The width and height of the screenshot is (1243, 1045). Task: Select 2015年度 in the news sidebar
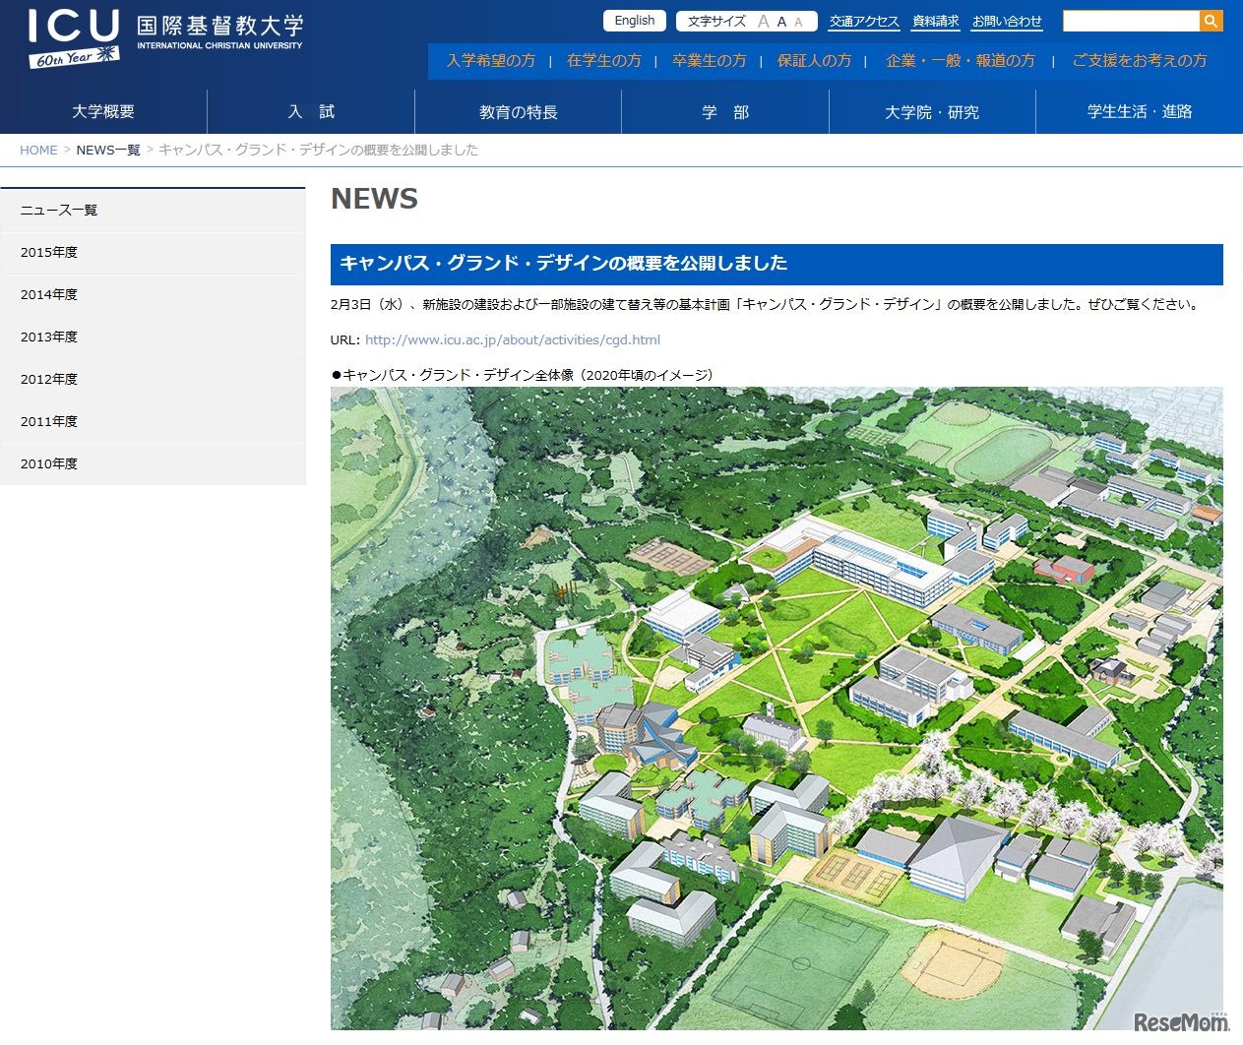click(x=49, y=253)
